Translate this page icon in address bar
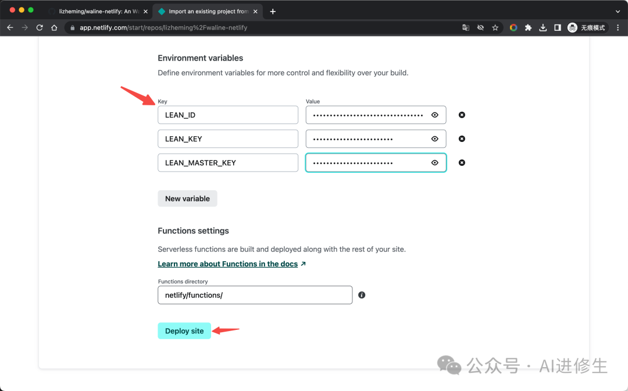The image size is (628, 391). tap(466, 27)
